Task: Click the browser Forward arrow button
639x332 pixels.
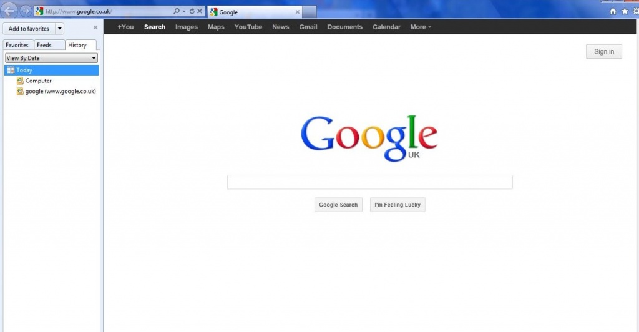Action: click(26, 11)
